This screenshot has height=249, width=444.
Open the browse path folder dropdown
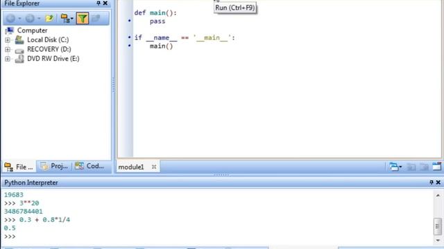point(67,19)
